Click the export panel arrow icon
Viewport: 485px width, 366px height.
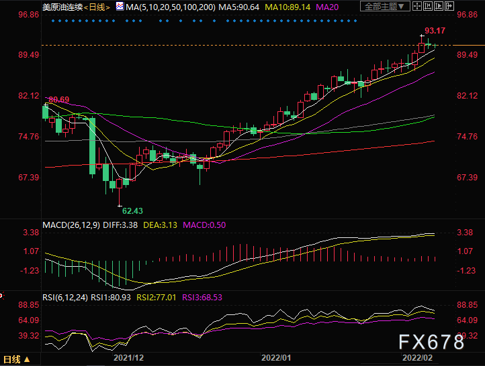pyautogui.click(x=449, y=6)
